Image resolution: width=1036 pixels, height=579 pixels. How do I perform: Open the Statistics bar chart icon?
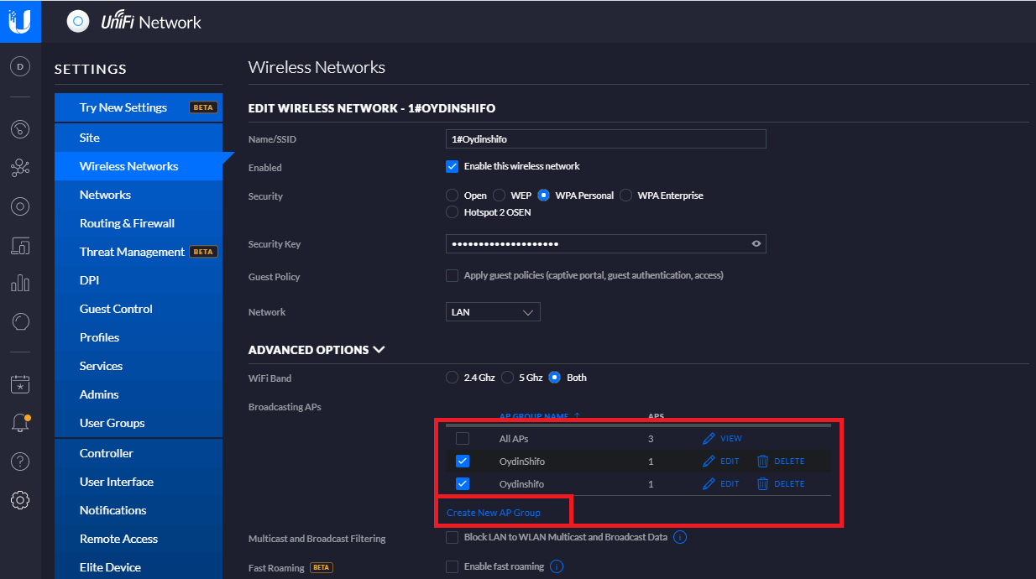(x=20, y=284)
